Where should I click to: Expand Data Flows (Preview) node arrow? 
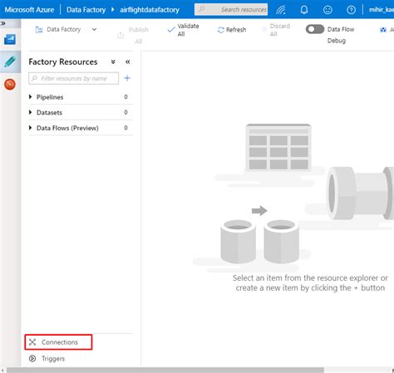[x=31, y=128]
